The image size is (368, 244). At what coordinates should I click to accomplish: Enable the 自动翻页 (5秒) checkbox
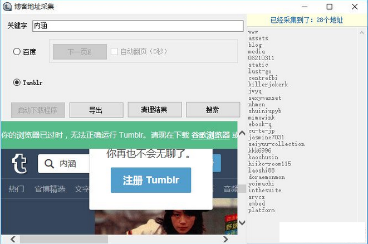[x=114, y=52]
